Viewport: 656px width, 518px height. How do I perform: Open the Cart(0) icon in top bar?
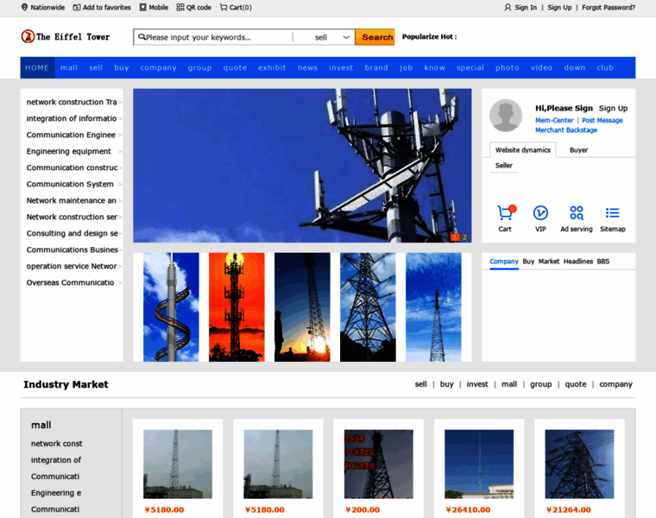[x=224, y=7]
